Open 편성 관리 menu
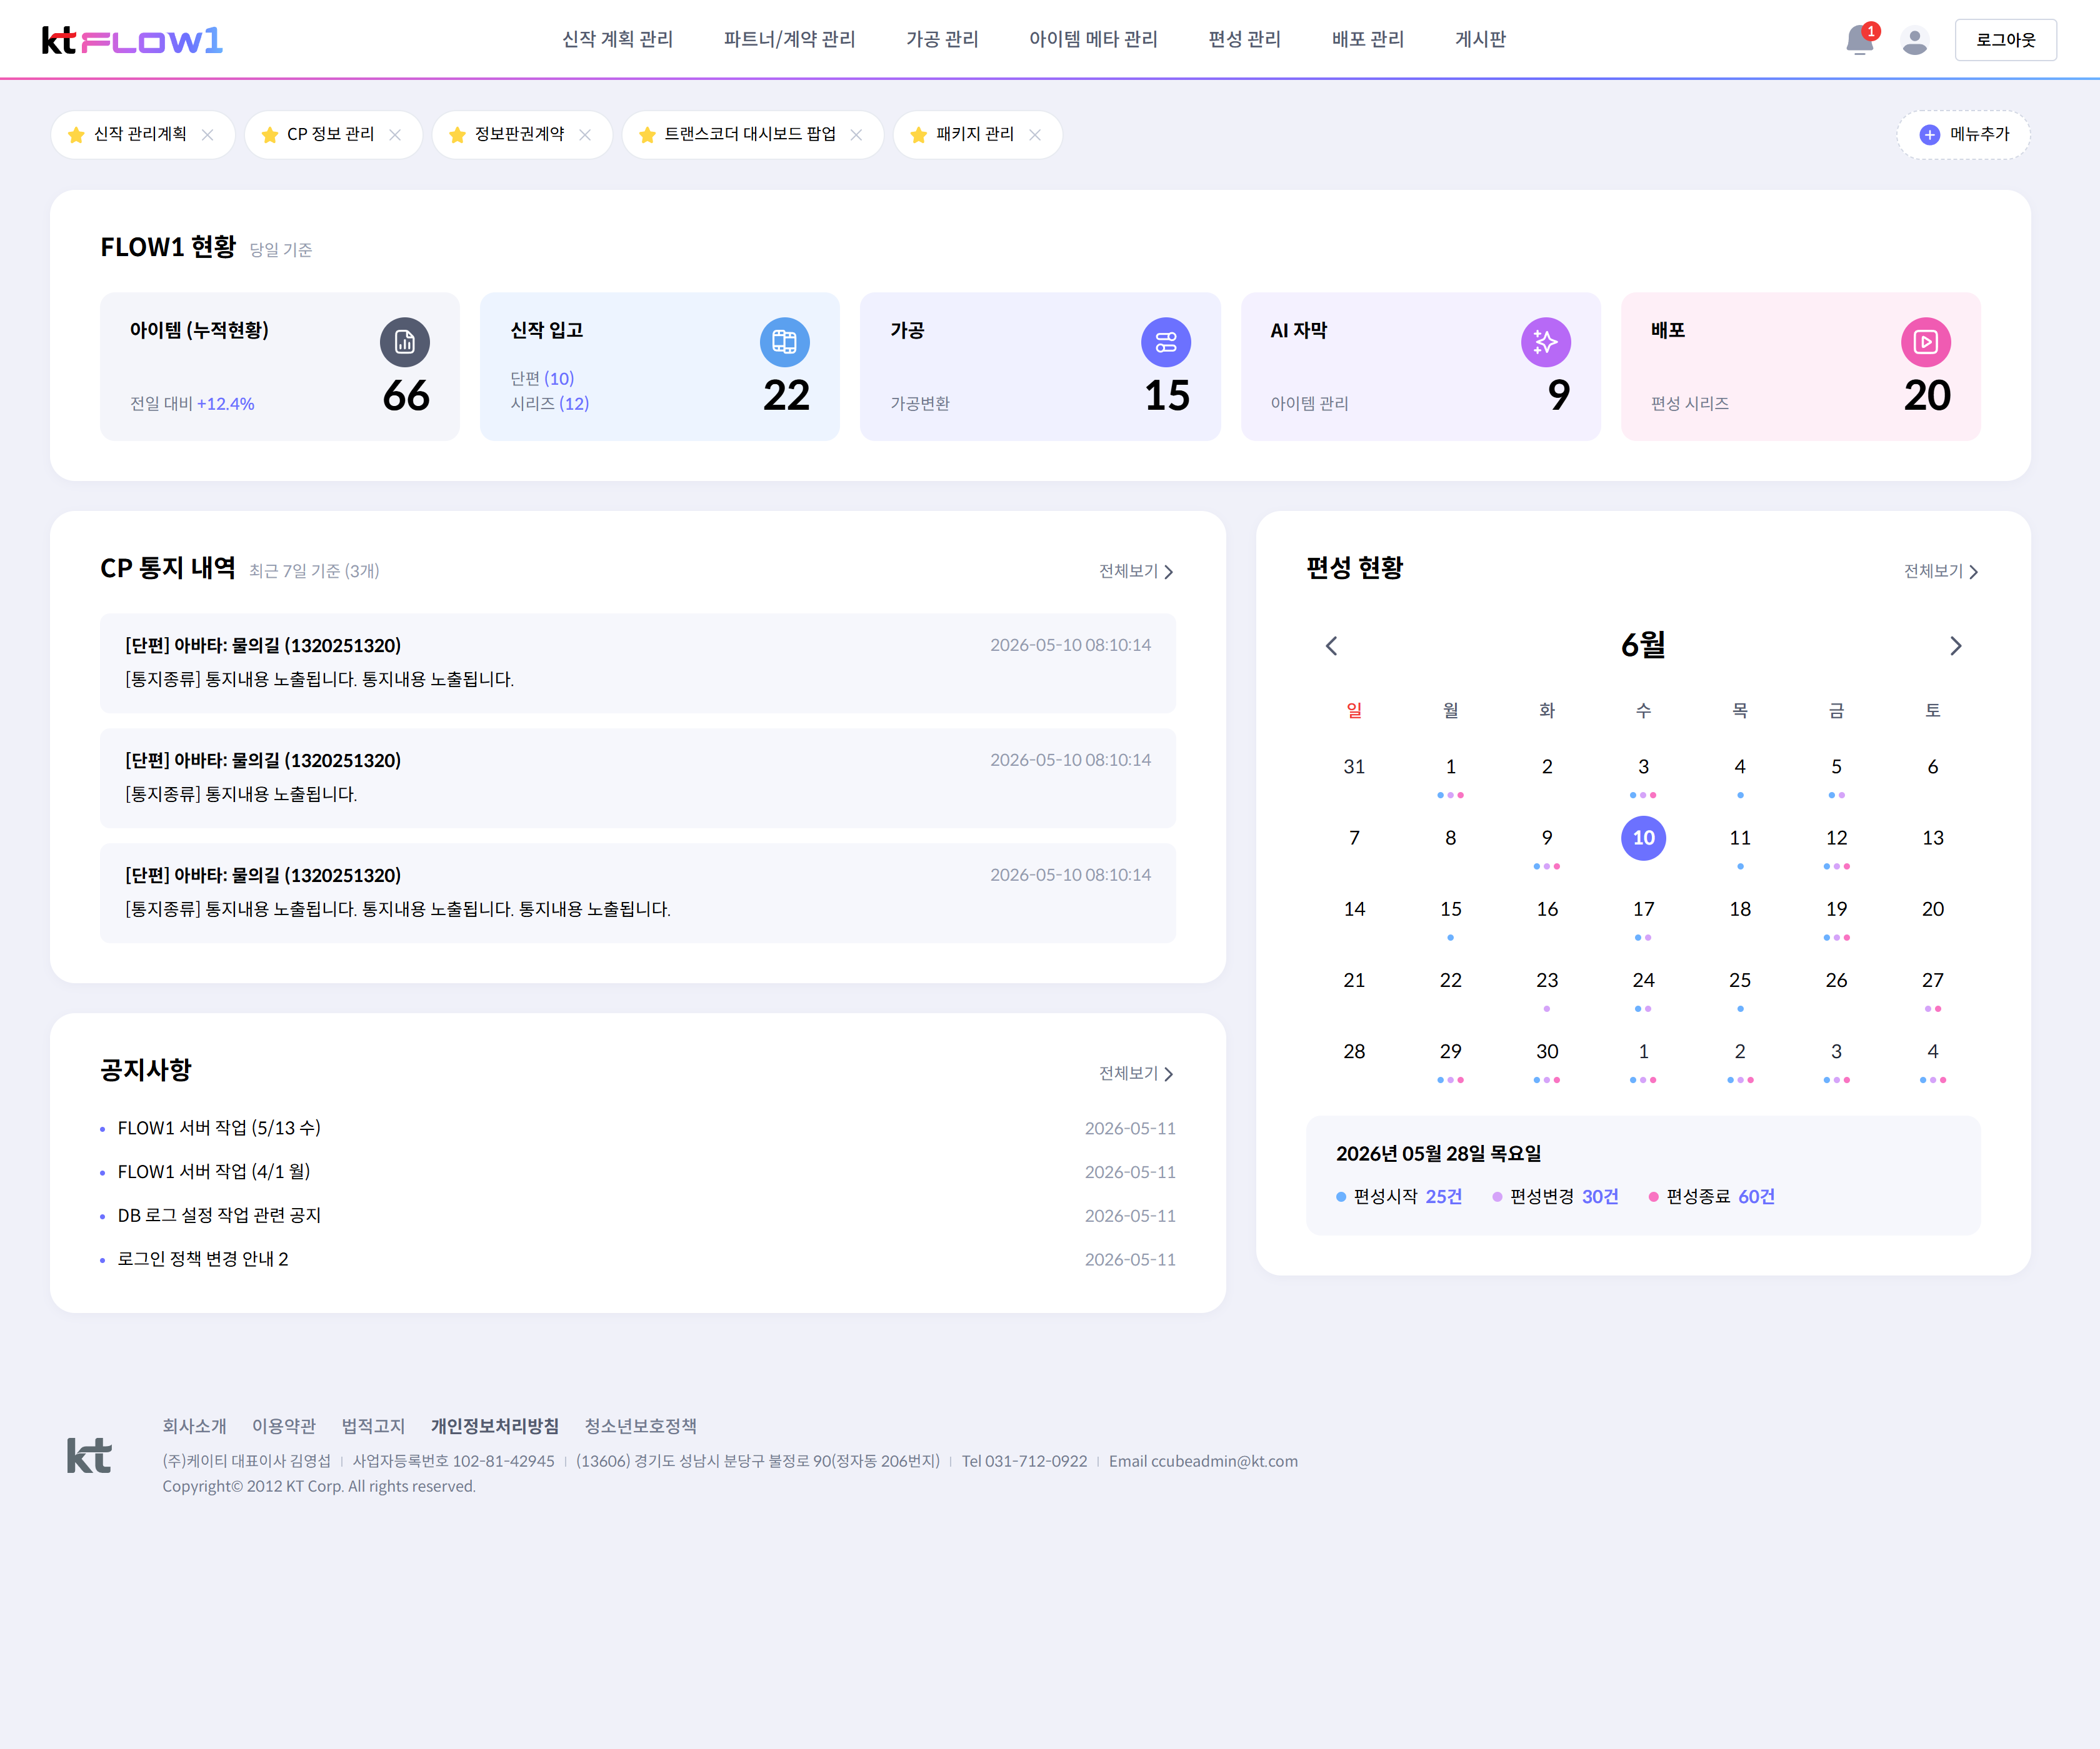This screenshot has width=2100, height=1749. click(1244, 39)
